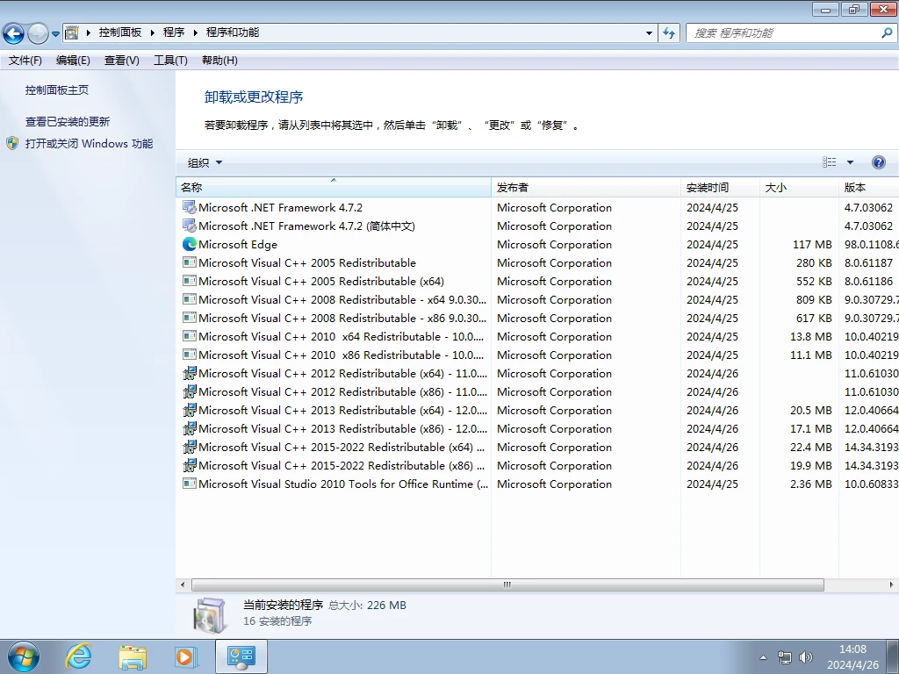Open 打开或关闭 Windows 功能 link
The image size is (899, 674).
click(x=89, y=143)
